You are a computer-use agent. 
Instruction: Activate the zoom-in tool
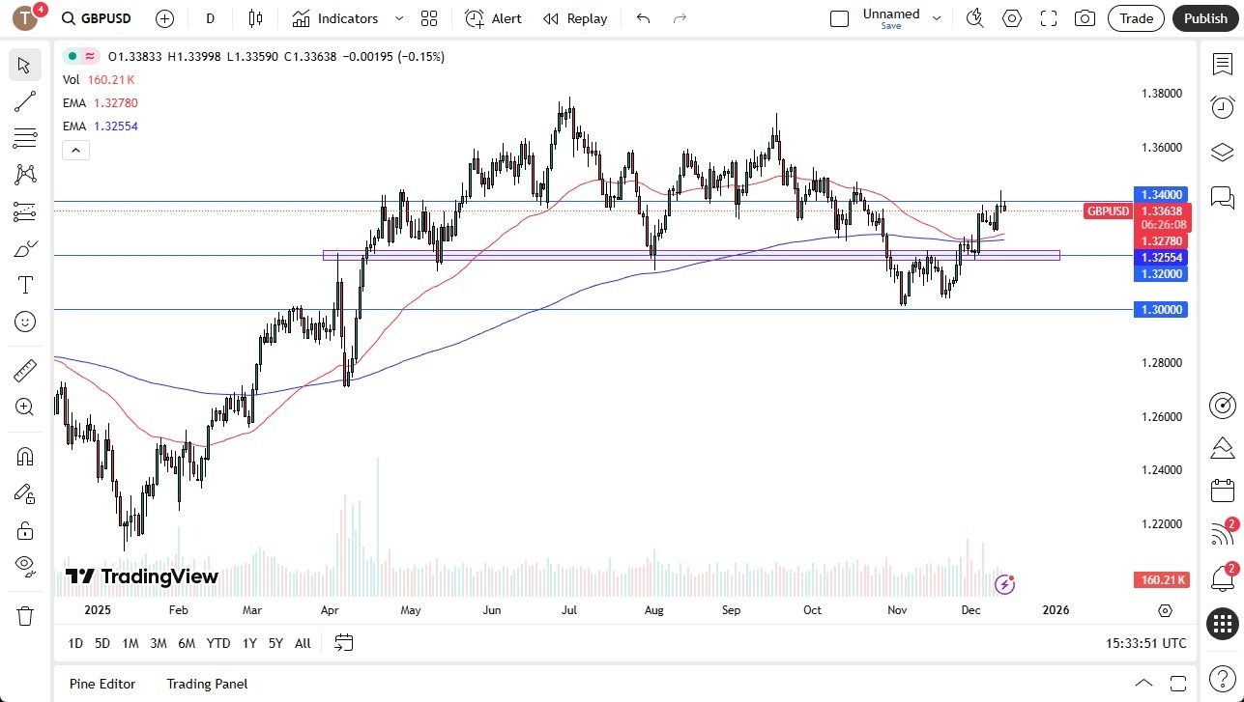tap(24, 407)
